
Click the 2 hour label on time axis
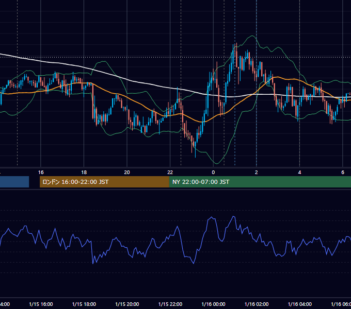pyautogui.click(x=257, y=173)
